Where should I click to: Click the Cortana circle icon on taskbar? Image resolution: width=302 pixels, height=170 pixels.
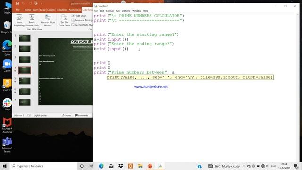coord(82,166)
